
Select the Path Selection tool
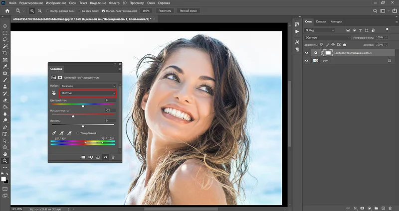(5, 141)
